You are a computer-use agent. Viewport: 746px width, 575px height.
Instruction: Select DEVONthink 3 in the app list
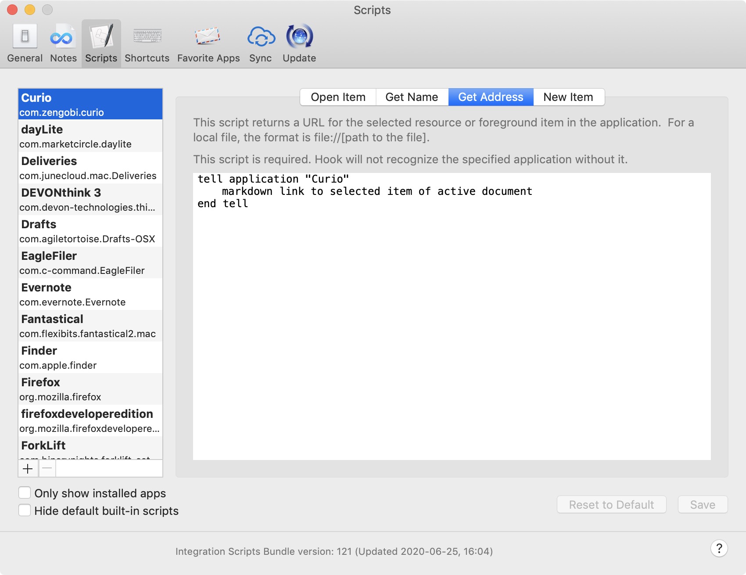coord(90,199)
